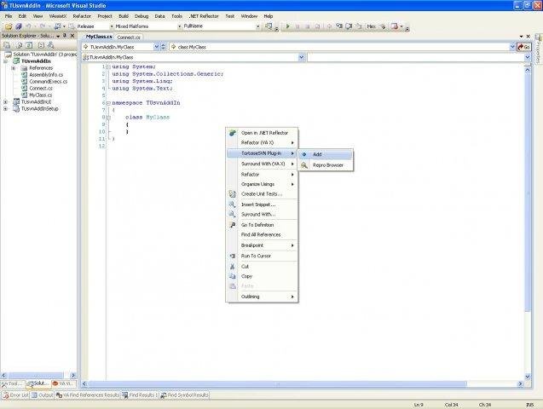Screen dimensions: 543x409
Task: Open the FullName find combo dropdown
Action: click(x=257, y=26)
